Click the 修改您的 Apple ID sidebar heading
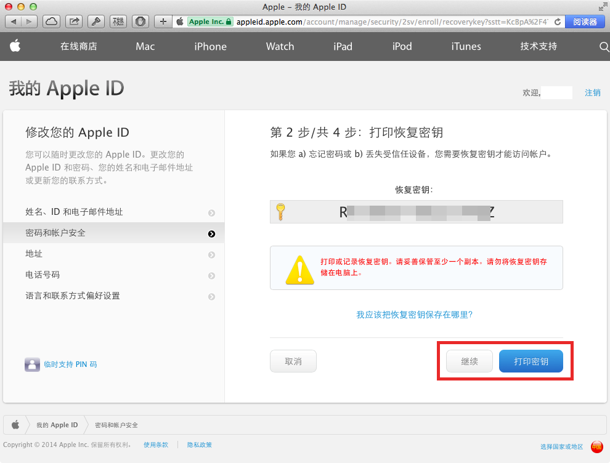610x463 pixels. click(x=77, y=132)
